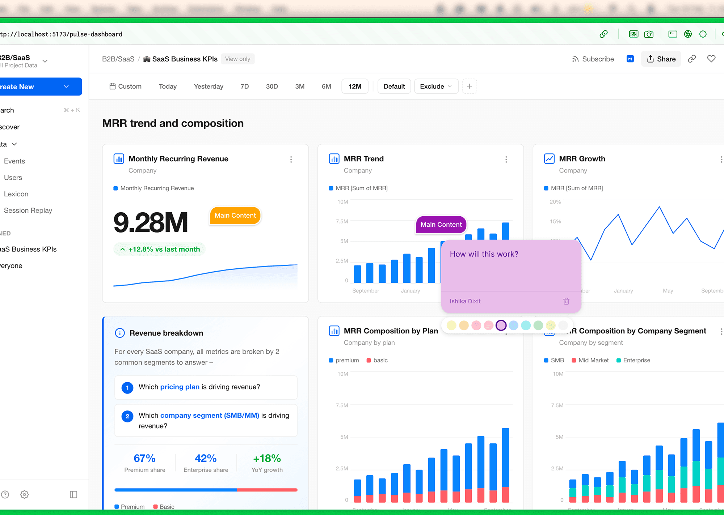Pick the light blue note color swatch
This screenshot has height=515, width=724.
513,325
